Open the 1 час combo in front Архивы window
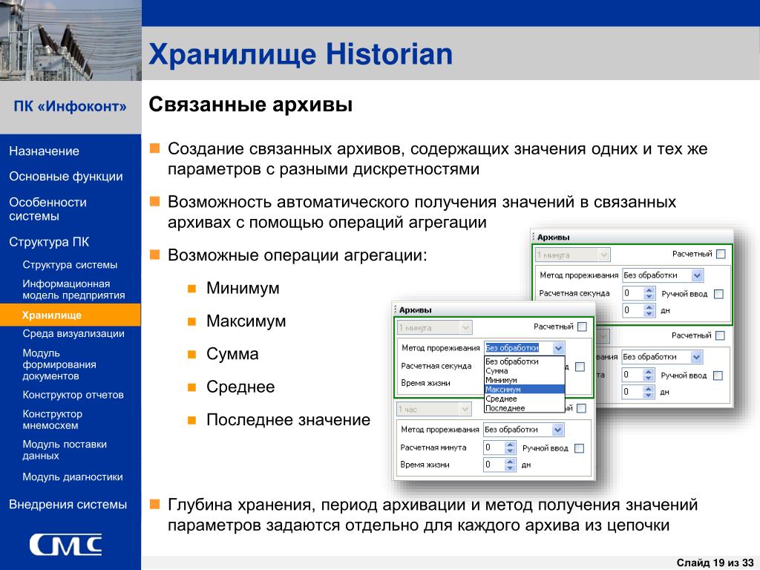 click(x=434, y=410)
